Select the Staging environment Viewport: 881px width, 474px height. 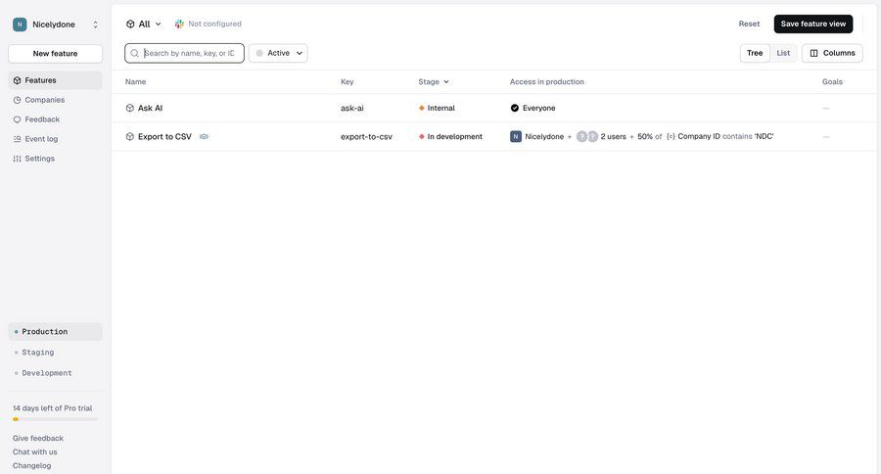tap(55, 353)
